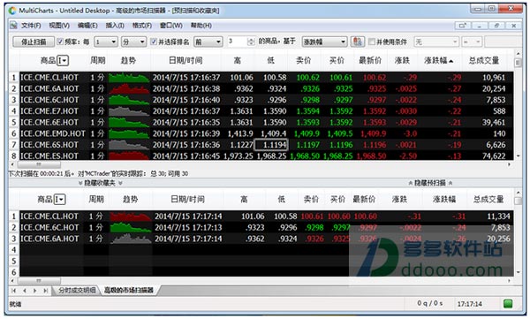Click the inner window detach button
Screen dimensions: 530x319
point(463,26)
